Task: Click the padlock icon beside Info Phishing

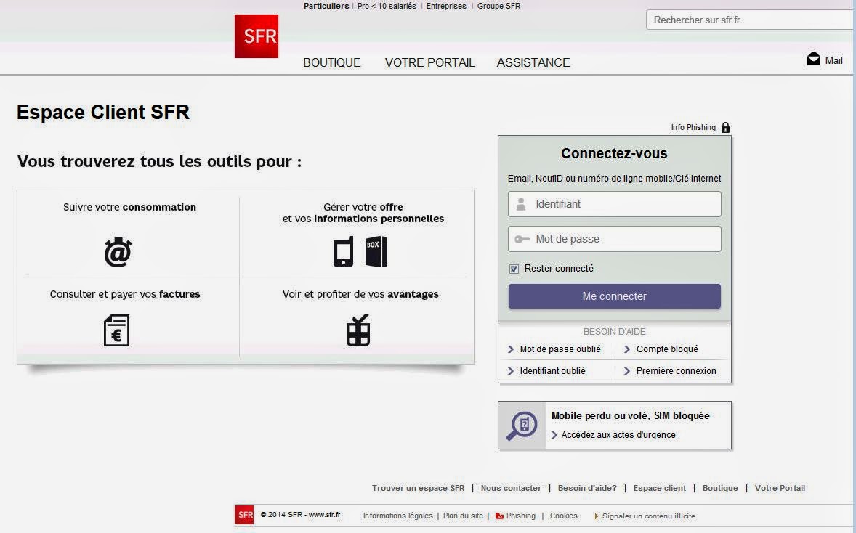Action: tap(725, 128)
